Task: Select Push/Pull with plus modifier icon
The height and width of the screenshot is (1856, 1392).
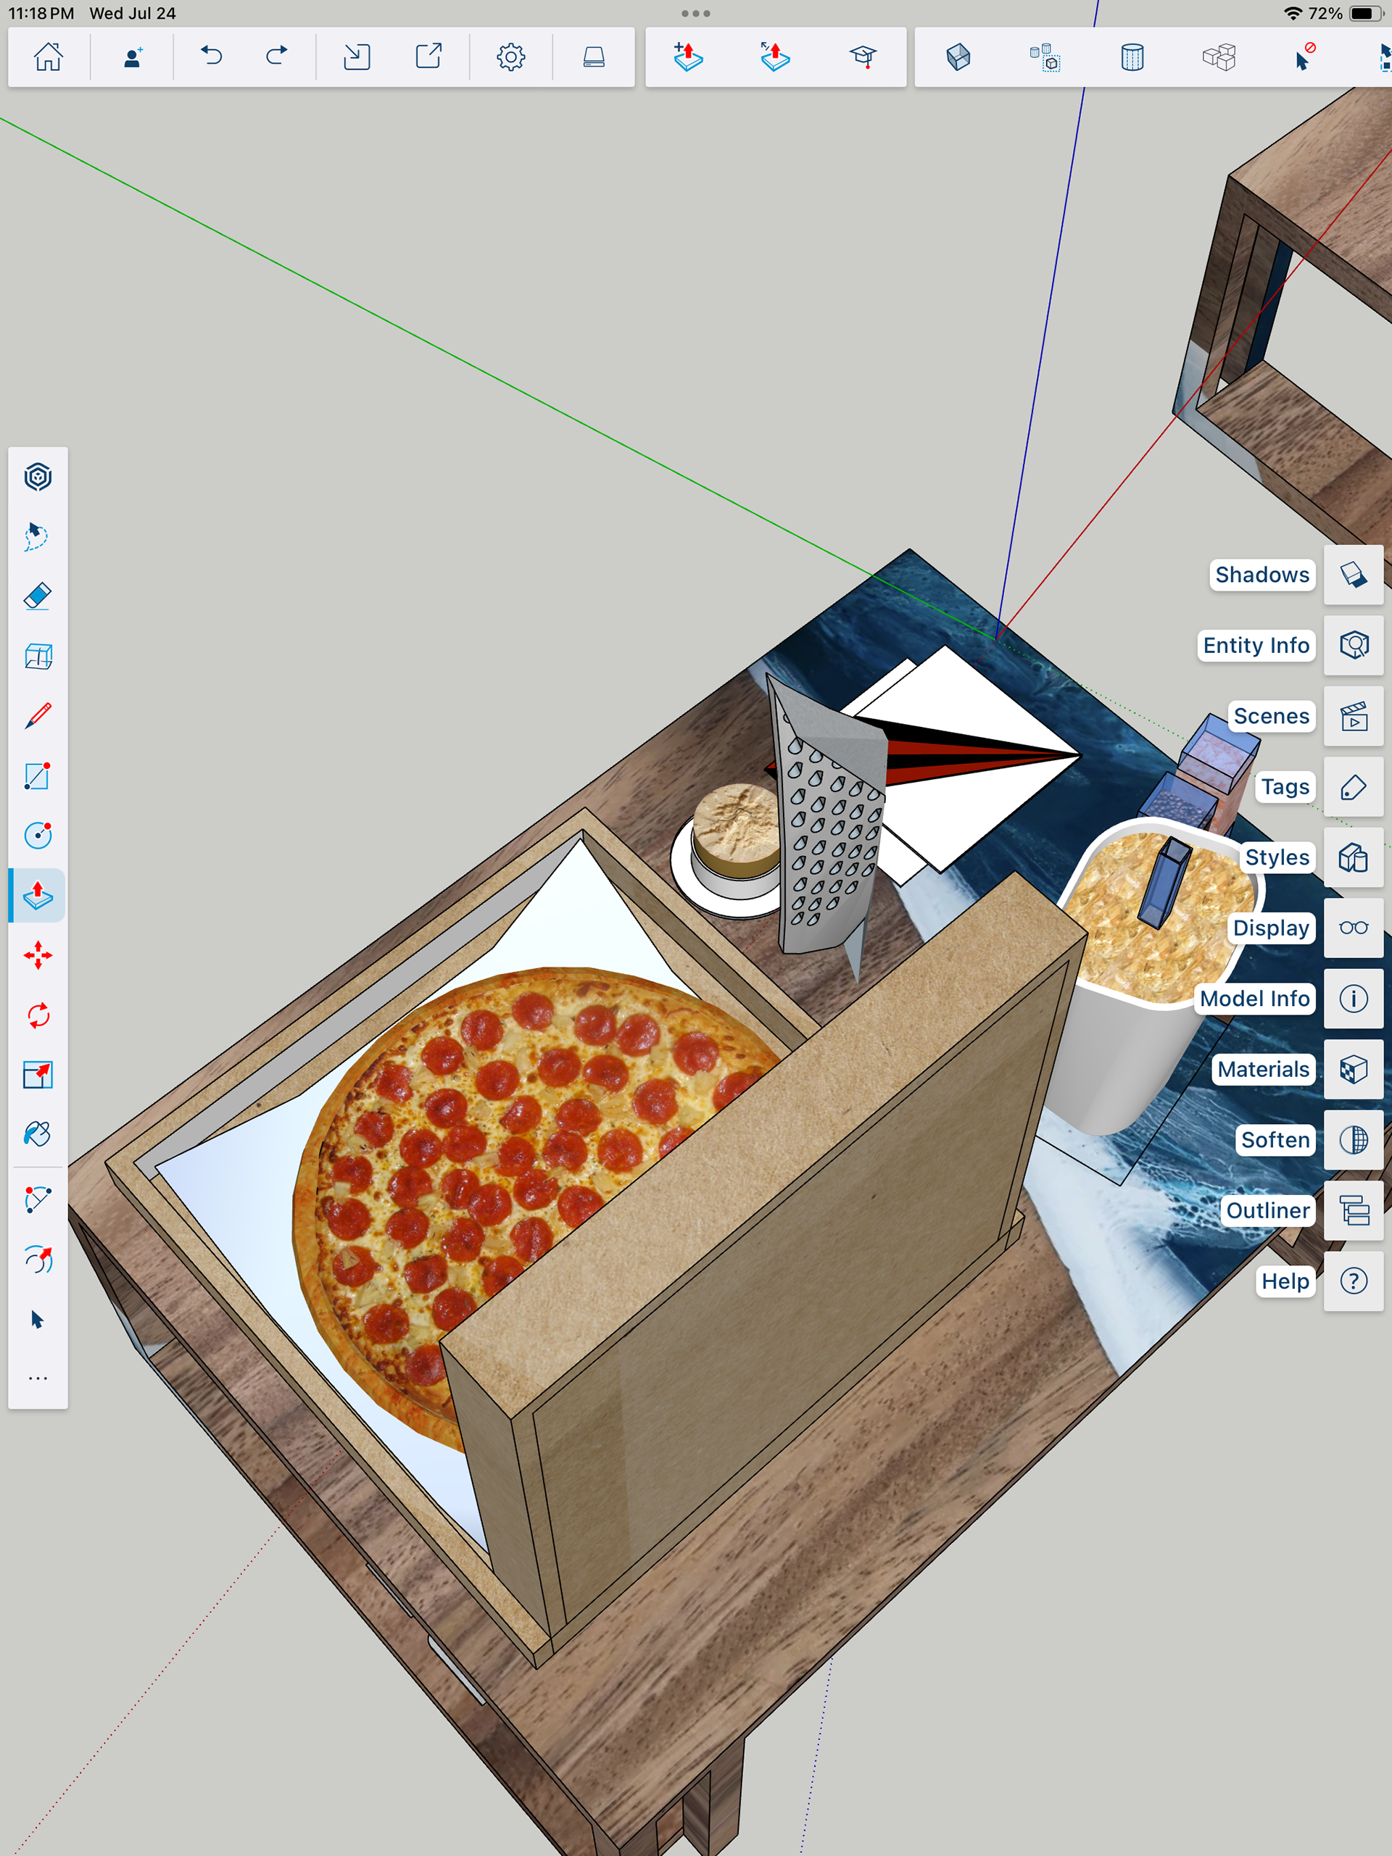Action: coord(687,57)
